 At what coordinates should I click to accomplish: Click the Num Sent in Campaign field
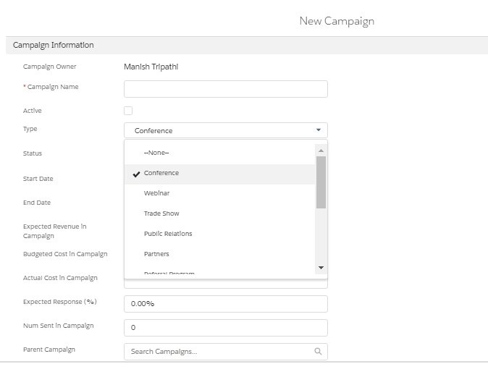tap(226, 328)
